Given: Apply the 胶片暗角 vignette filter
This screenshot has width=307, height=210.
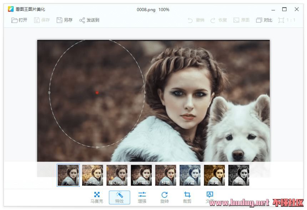Looking at the screenshot, I should 141,175.
